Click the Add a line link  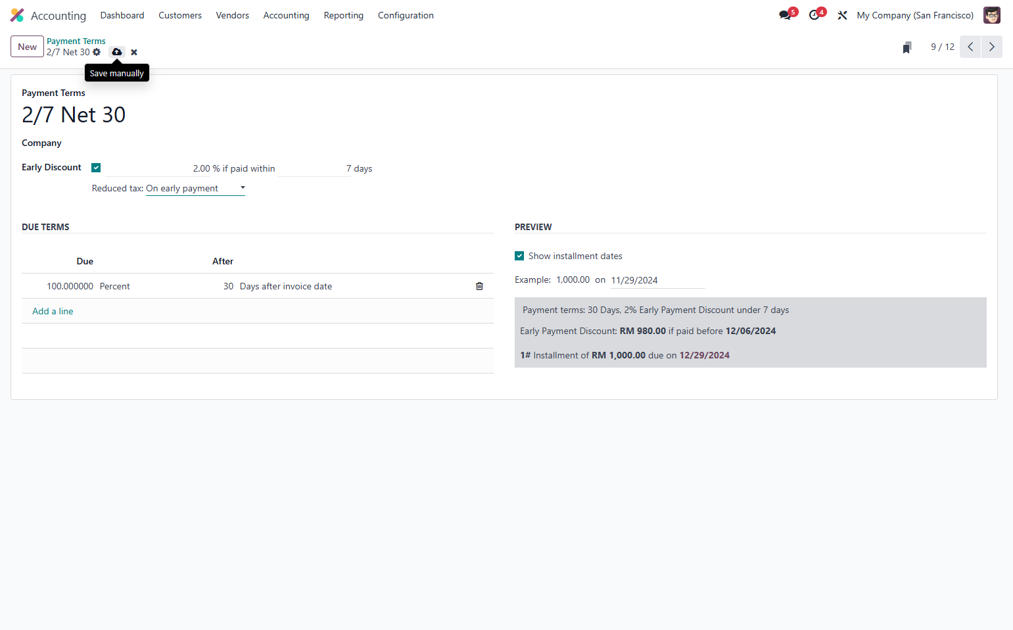[53, 311]
